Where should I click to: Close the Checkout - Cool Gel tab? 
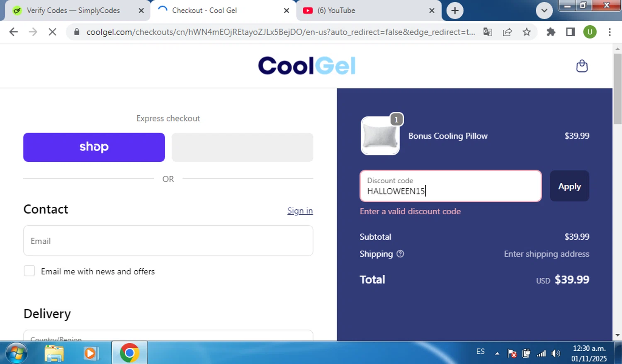(x=286, y=10)
